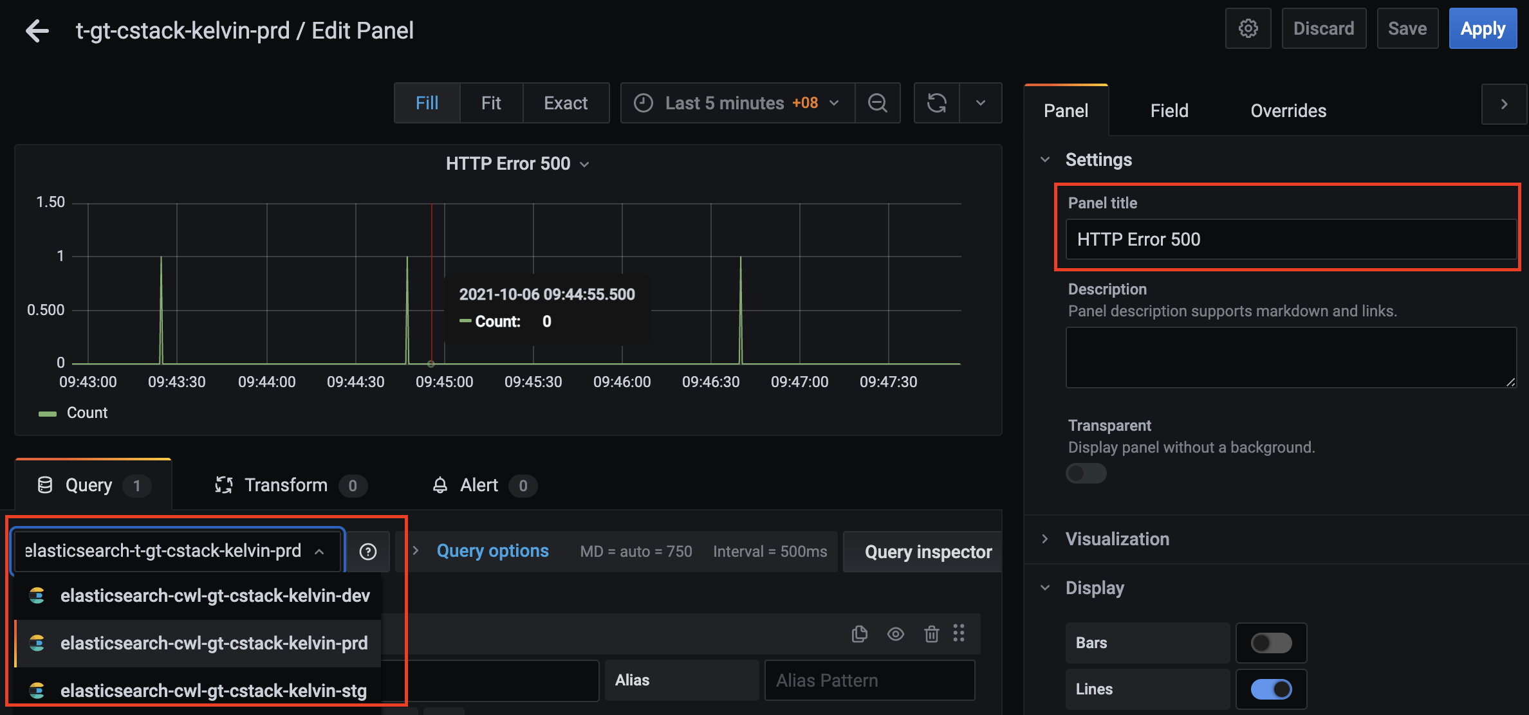Expand Query options

[492, 551]
